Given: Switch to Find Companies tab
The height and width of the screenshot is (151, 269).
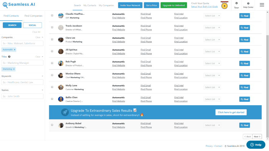Looking at the screenshot, I should point(33,16).
